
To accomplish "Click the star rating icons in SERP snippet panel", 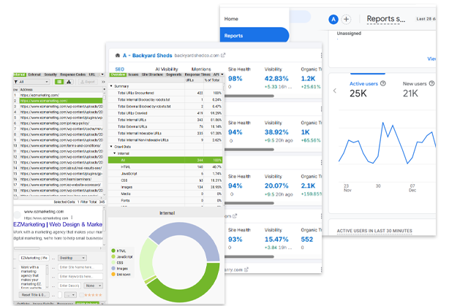I will [93, 295].
